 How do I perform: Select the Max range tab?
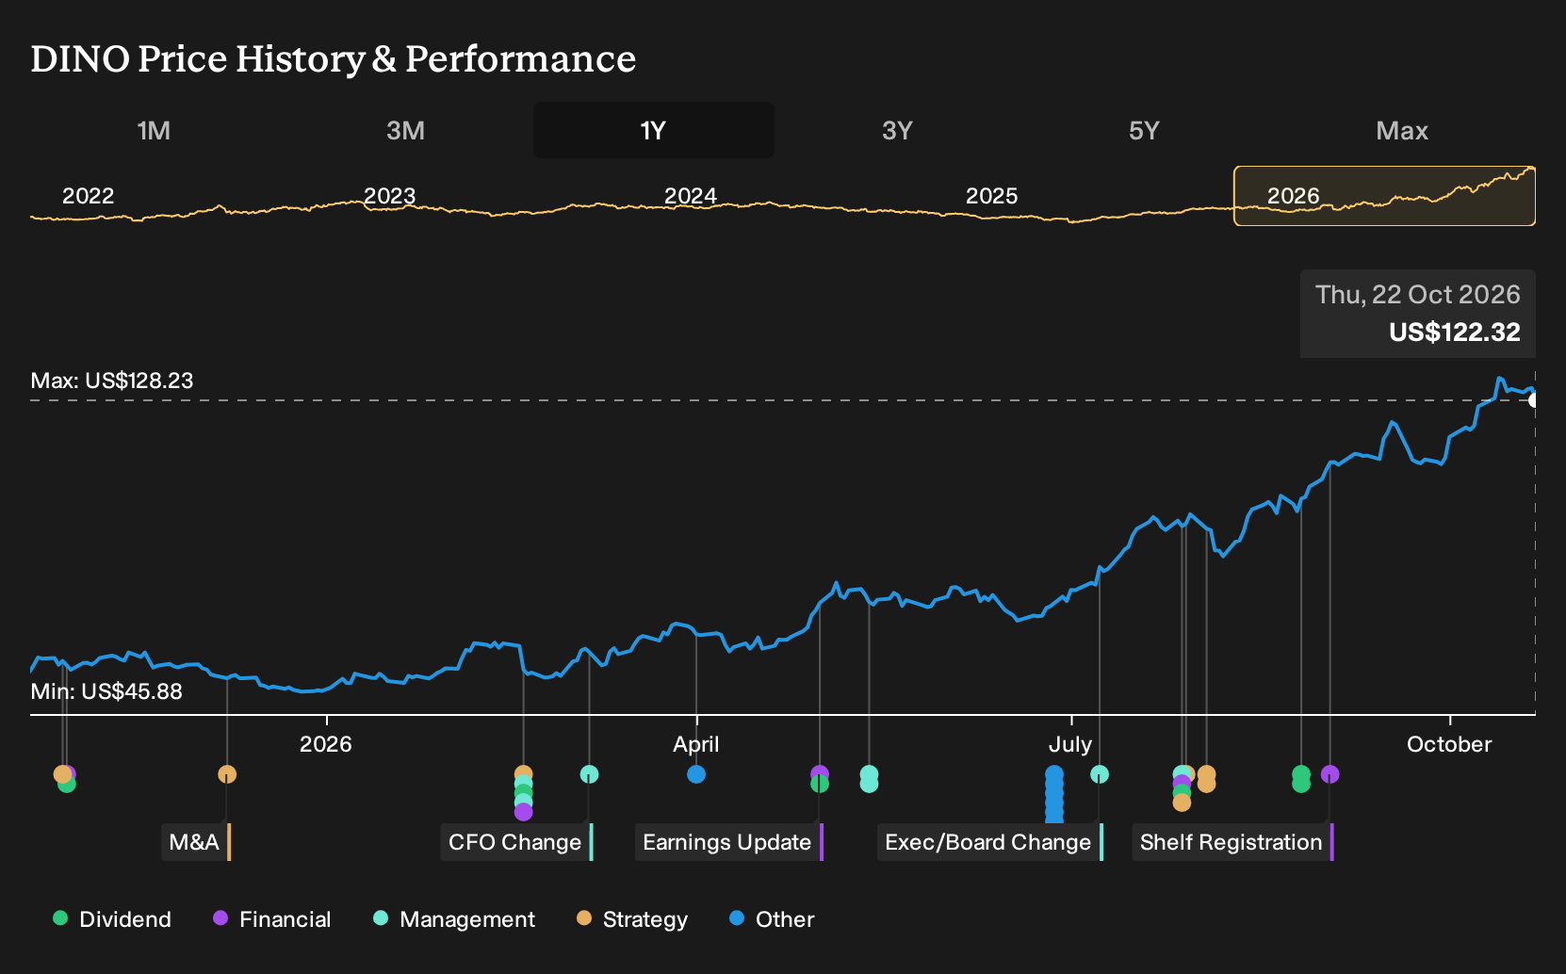(1402, 130)
